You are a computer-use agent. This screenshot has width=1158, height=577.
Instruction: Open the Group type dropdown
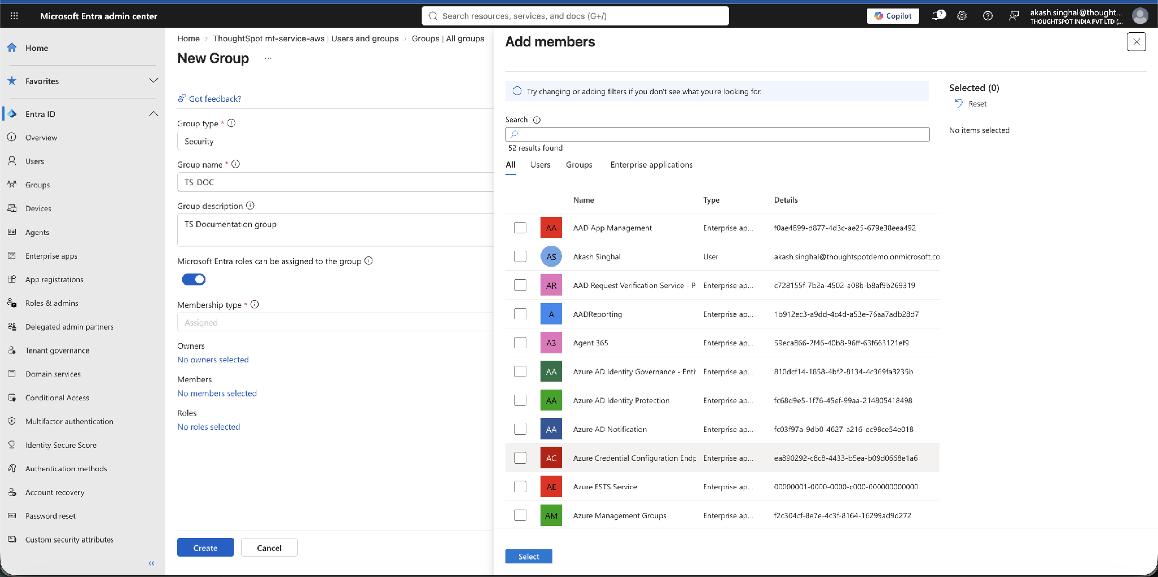[x=336, y=142]
